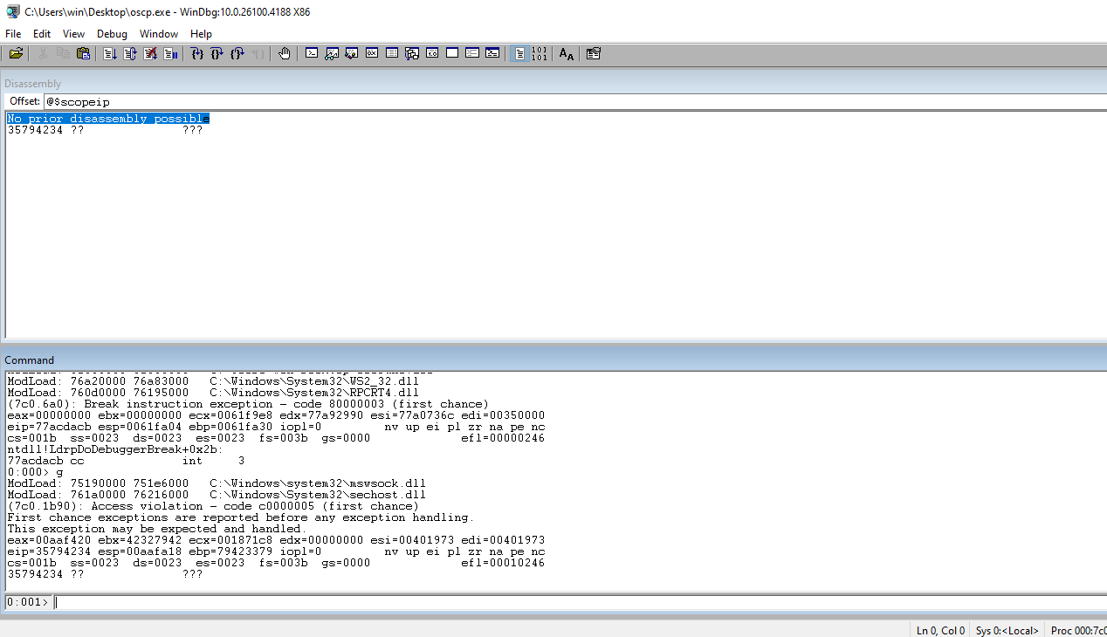Open the File menu
The height and width of the screenshot is (637, 1107).
[13, 34]
